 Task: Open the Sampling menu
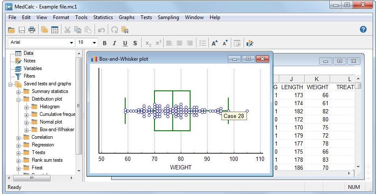[x=168, y=17]
